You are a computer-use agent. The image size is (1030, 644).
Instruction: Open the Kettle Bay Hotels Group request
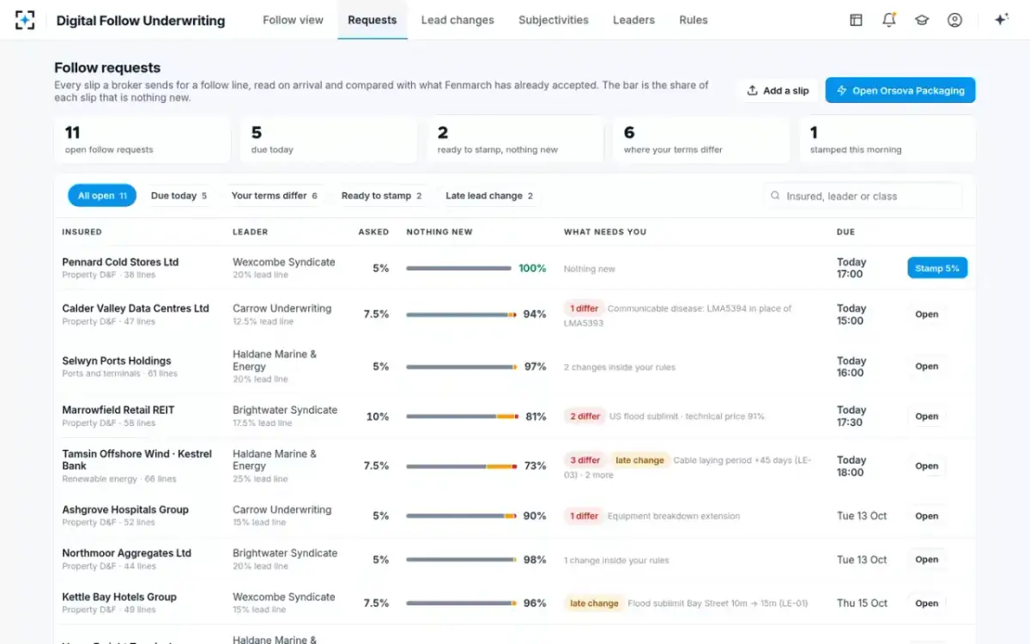tap(926, 604)
